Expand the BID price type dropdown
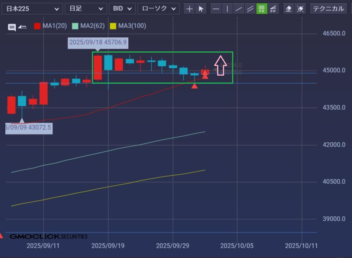This screenshot has height=258, width=352. click(x=122, y=9)
